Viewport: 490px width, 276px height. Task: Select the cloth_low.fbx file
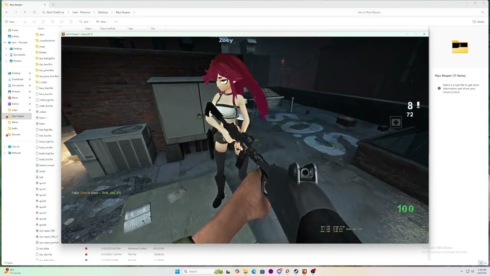click(44, 106)
